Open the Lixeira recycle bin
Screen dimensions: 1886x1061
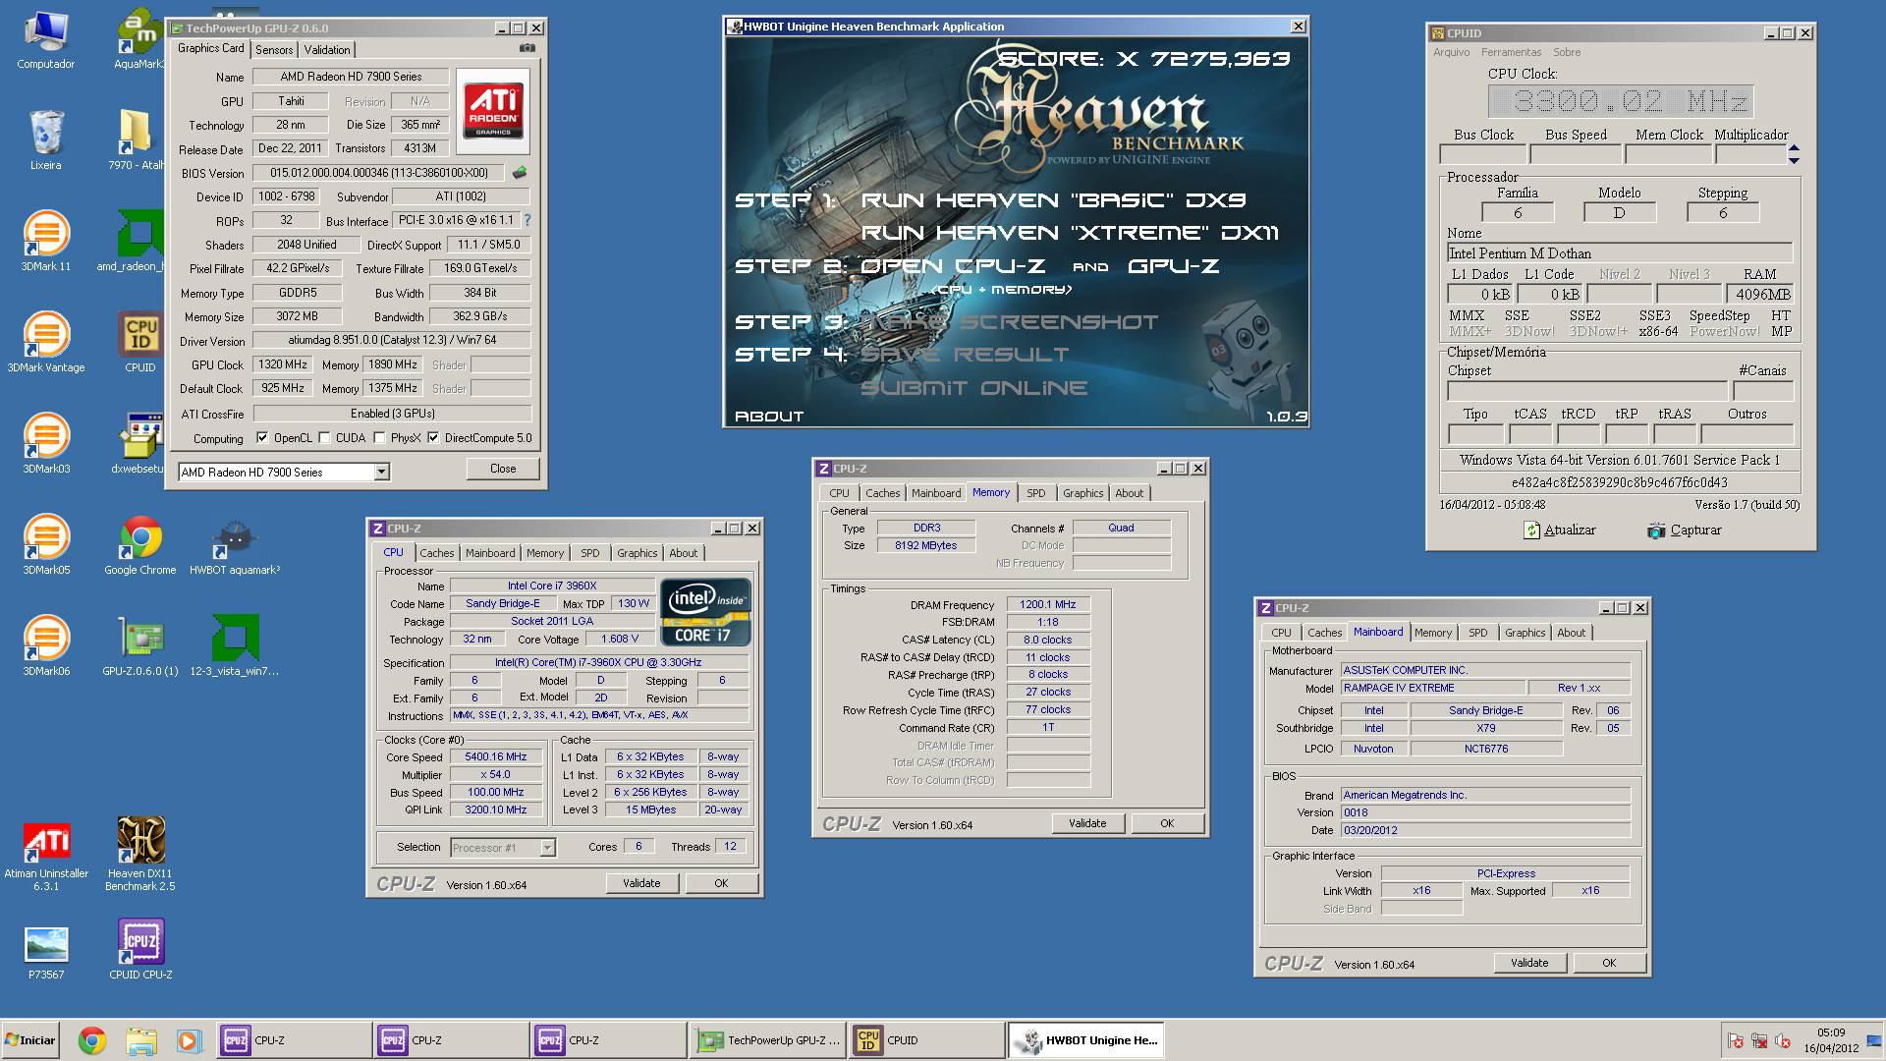[45, 140]
